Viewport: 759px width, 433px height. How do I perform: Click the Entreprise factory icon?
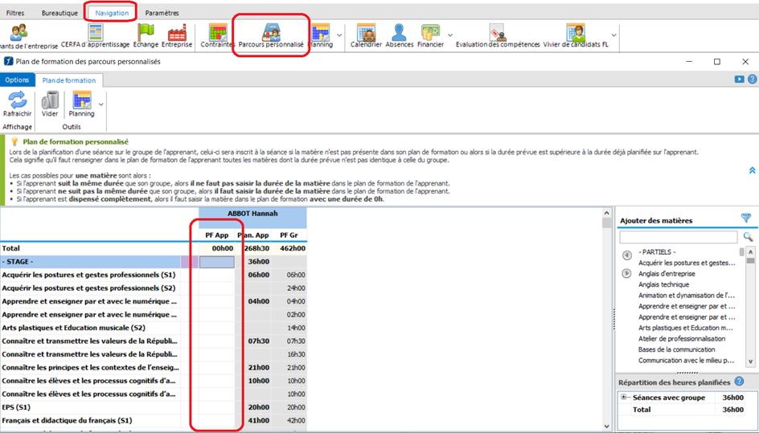[177, 35]
